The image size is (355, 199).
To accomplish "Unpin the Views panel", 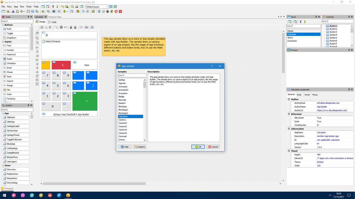I will tap(316, 17).
